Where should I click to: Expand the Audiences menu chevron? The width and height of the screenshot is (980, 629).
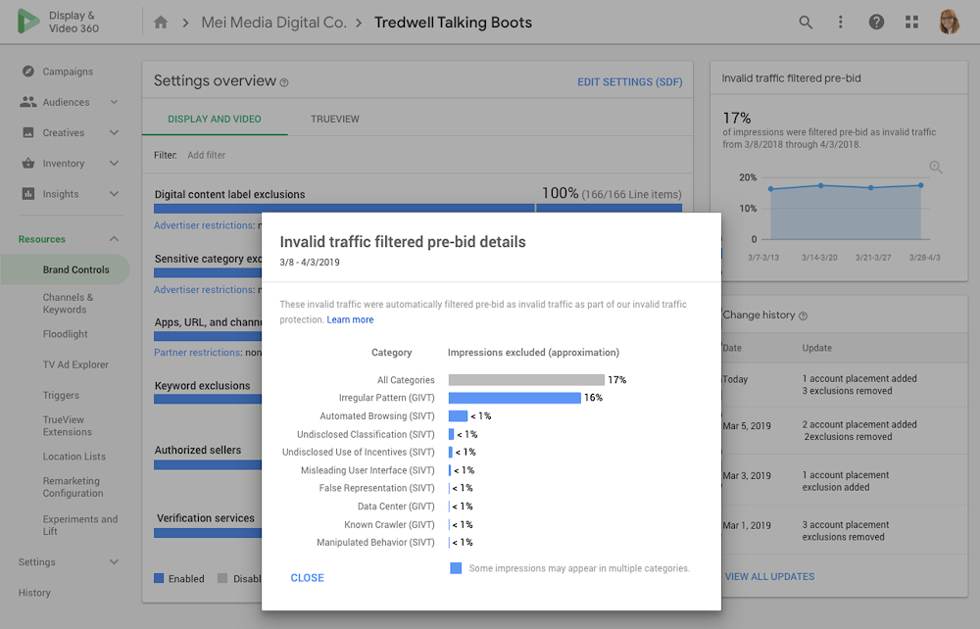click(x=114, y=102)
